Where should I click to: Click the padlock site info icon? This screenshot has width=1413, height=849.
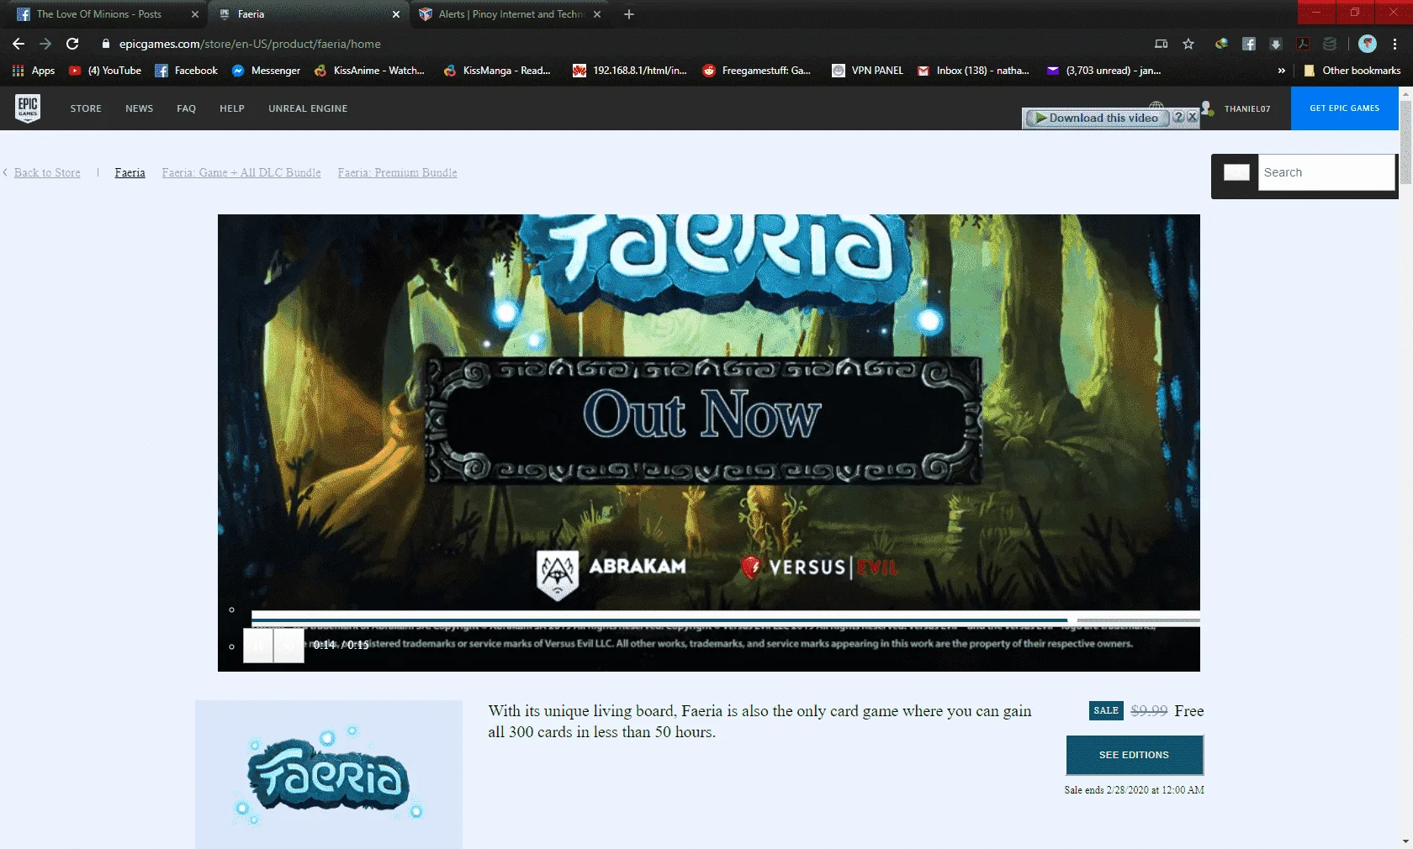pyautogui.click(x=106, y=44)
